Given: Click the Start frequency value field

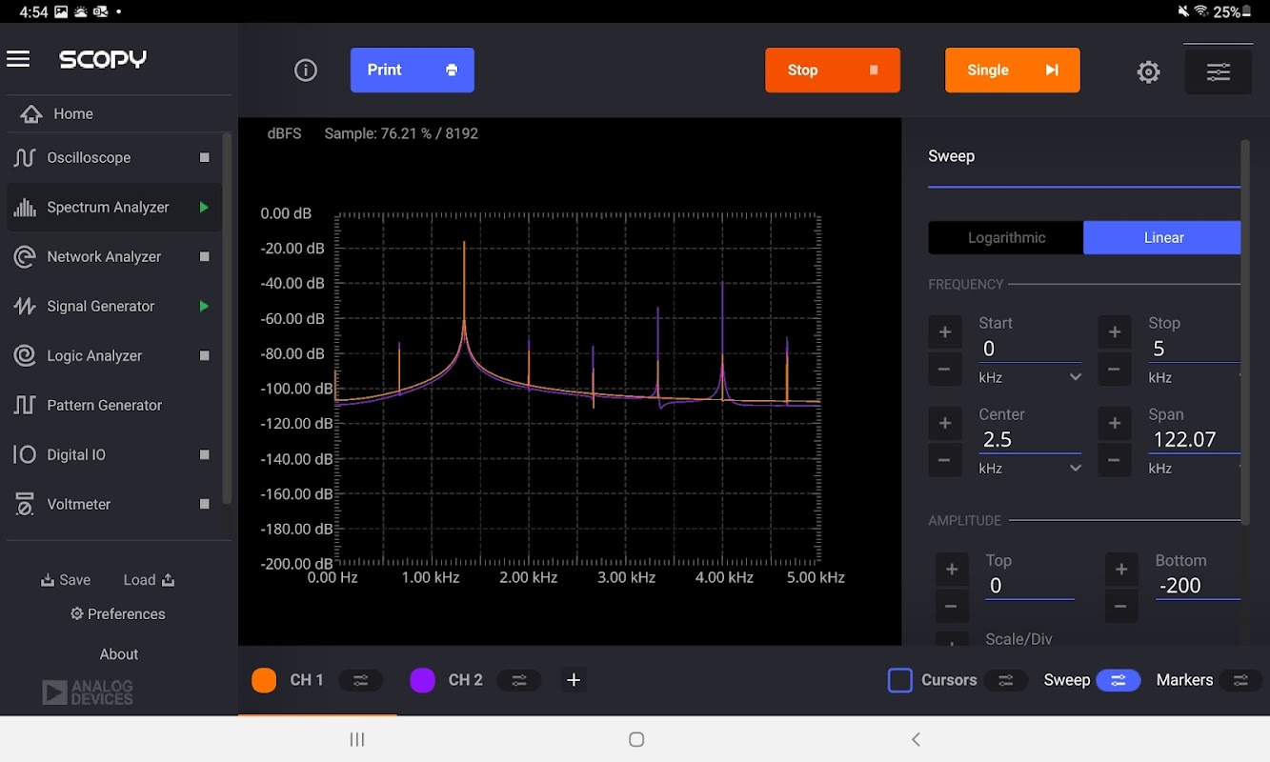Looking at the screenshot, I should click(x=1030, y=349).
